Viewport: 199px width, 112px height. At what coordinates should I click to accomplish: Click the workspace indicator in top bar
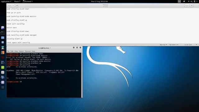point(179,1)
